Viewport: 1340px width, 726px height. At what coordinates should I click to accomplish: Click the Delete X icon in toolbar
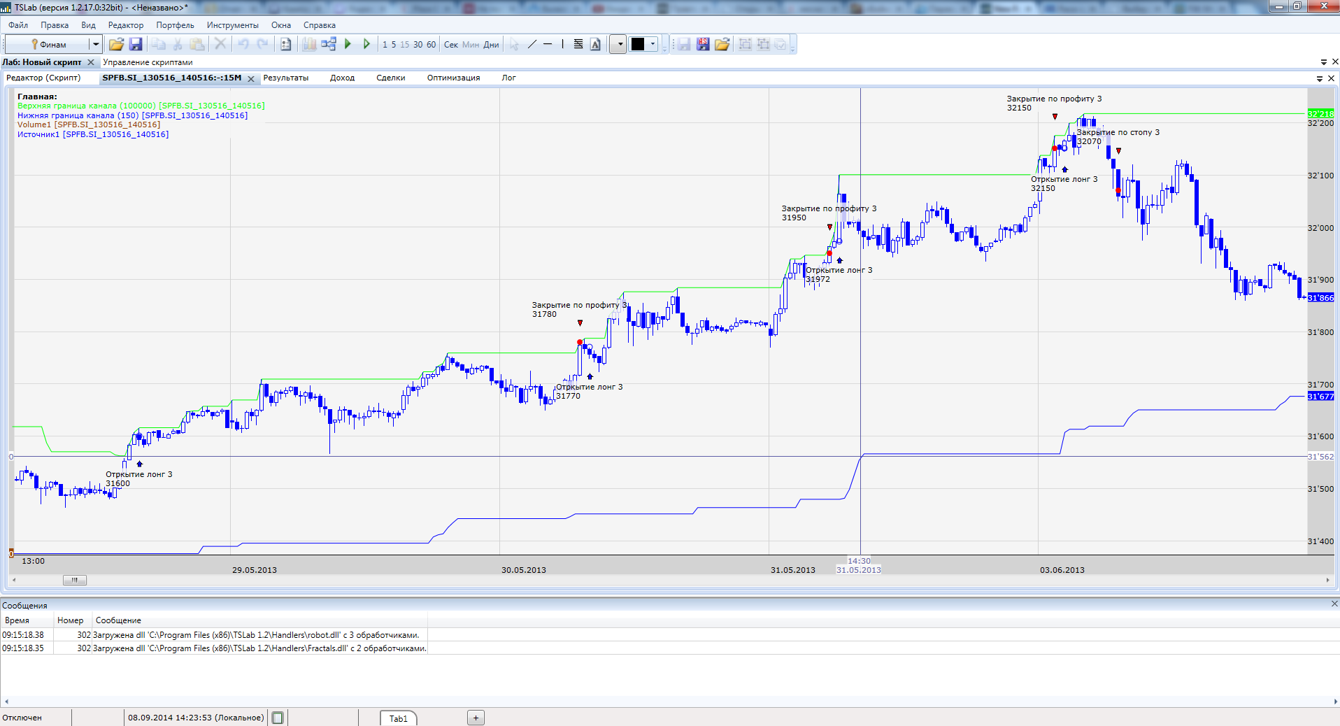coord(220,44)
